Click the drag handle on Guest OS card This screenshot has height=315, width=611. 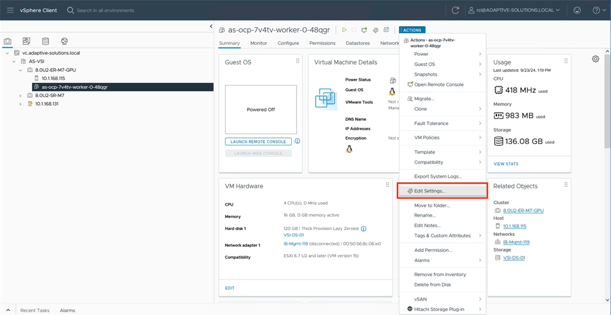click(x=298, y=61)
